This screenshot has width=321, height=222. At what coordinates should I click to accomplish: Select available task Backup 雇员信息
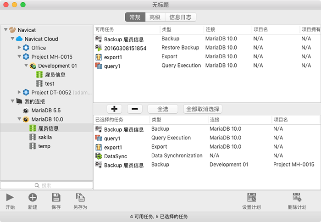coord(207,39)
